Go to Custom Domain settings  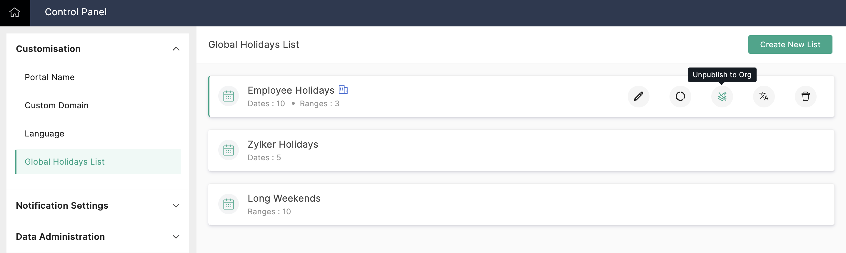[56, 106]
